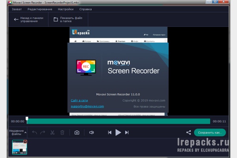Image resolution: width=237 pixels, height=158 pixels.
Task: Click the Movavi app icon in title bar
Action: click(x=10, y=2)
